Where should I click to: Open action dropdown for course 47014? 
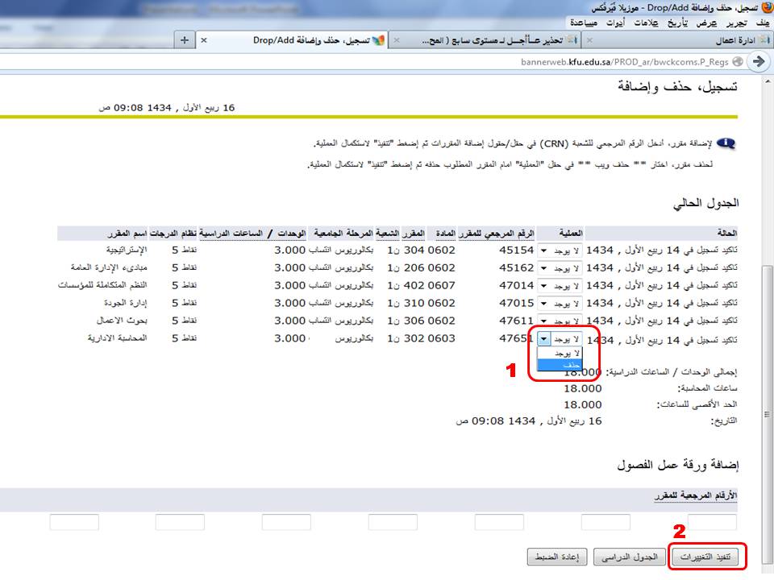tap(560, 285)
